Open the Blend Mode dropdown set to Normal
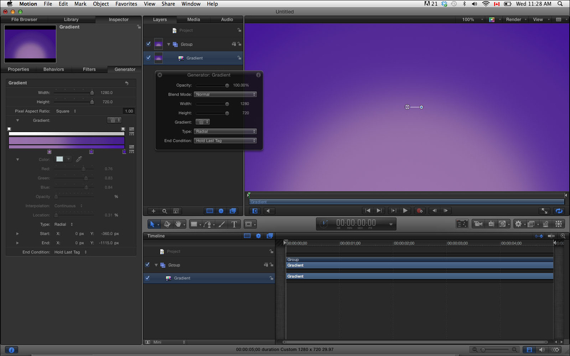Image resolution: width=570 pixels, height=356 pixels. pos(225,95)
